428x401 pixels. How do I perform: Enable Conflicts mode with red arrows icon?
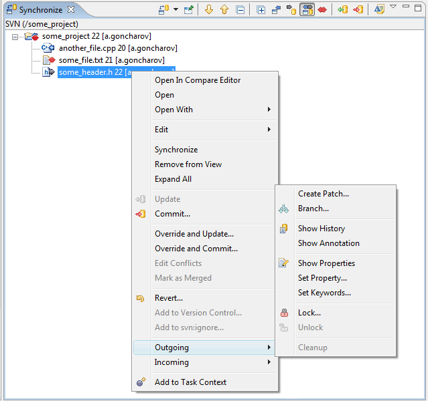pos(322,10)
